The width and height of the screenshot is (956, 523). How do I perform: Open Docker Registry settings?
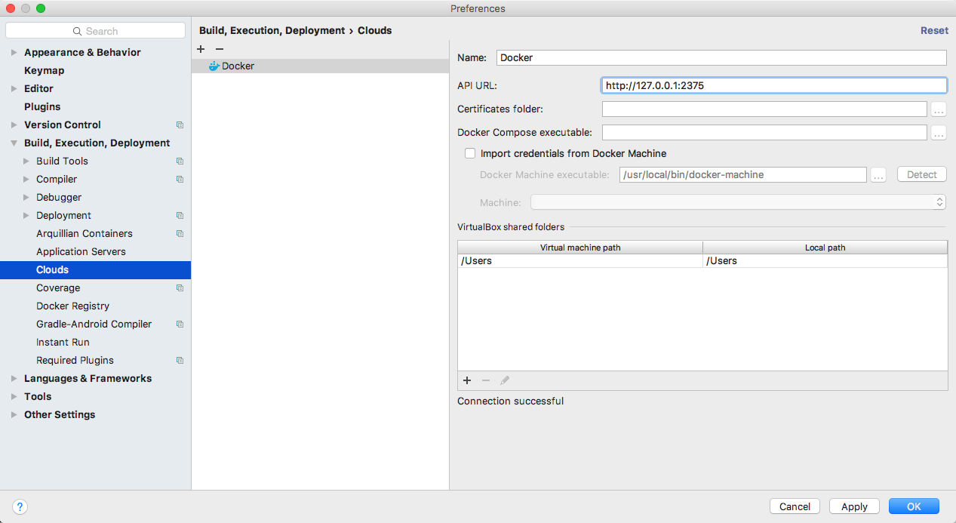[72, 306]
